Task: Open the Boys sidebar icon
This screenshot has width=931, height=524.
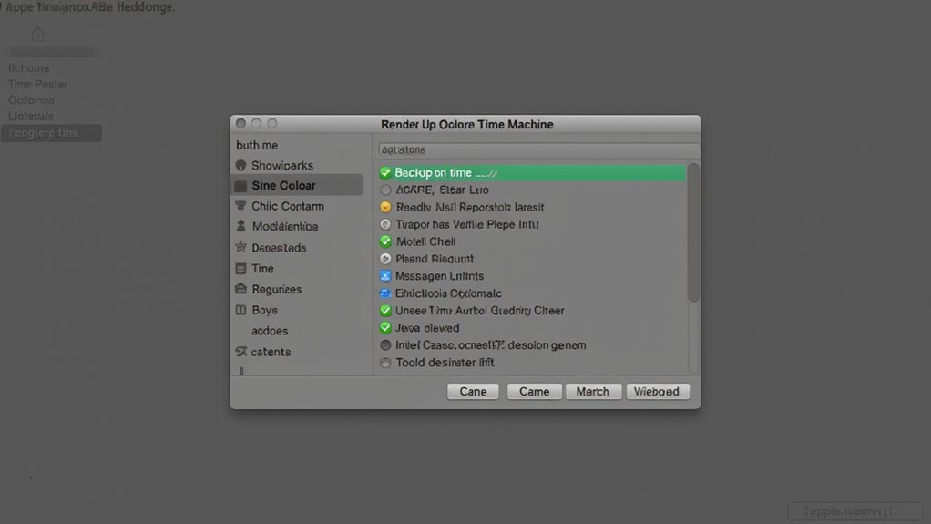Action: click(240, 311)
